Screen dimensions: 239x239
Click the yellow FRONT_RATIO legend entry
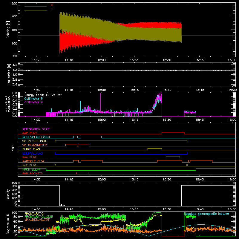[34, 214]
